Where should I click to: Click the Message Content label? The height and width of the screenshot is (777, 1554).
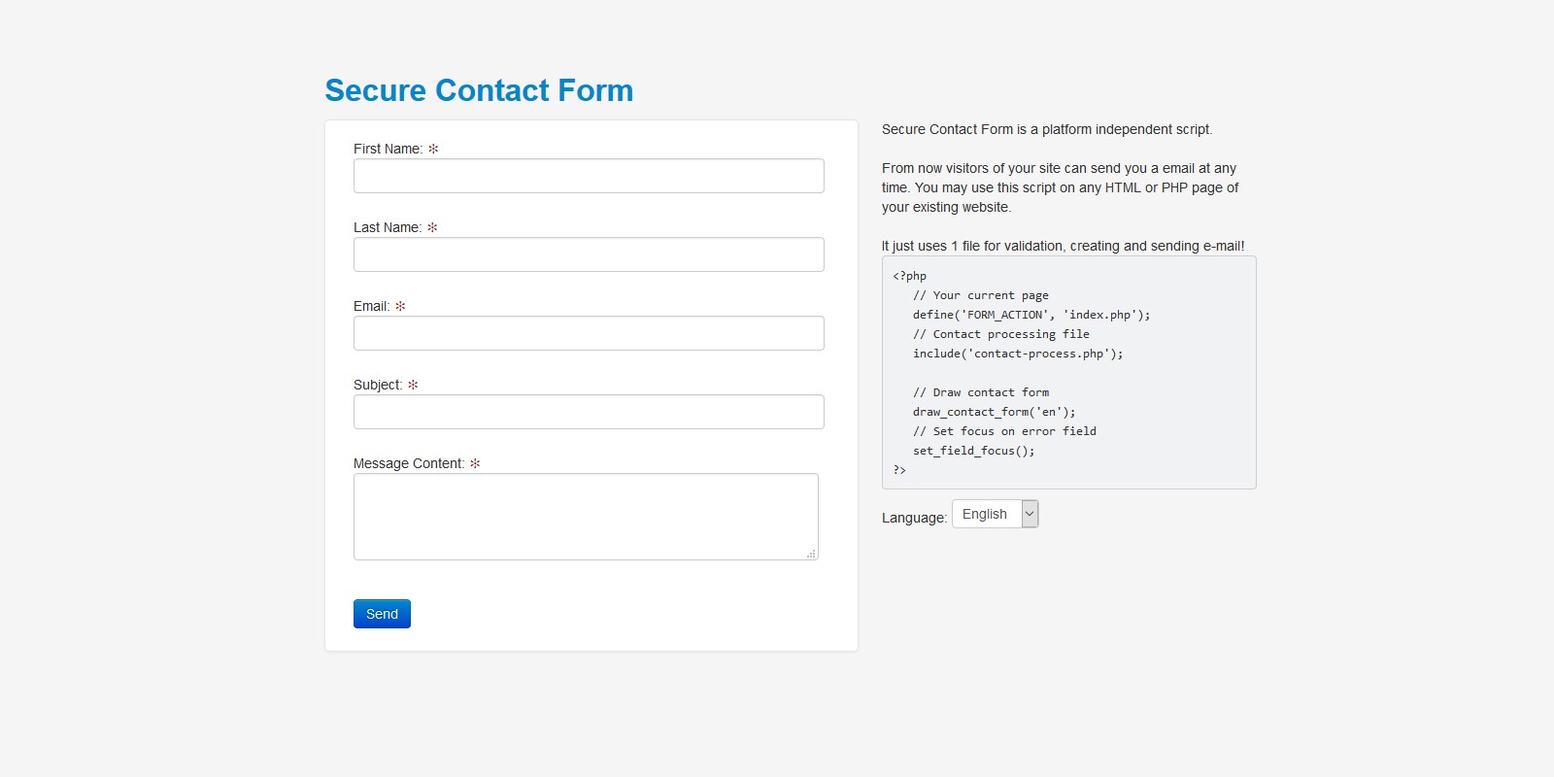point(408,463)
